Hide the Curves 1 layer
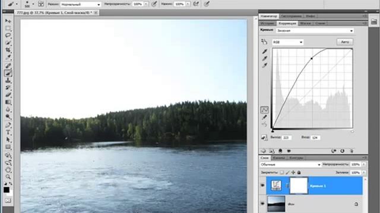 click(x=262, y=185)
